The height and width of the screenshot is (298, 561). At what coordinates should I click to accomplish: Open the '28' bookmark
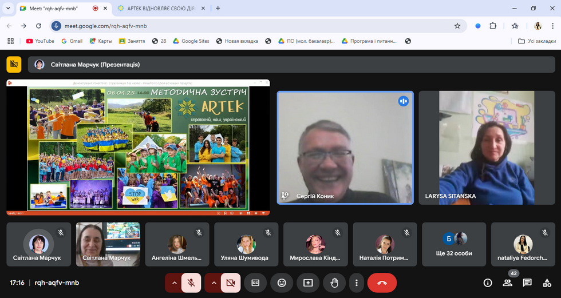click(159, 41)
